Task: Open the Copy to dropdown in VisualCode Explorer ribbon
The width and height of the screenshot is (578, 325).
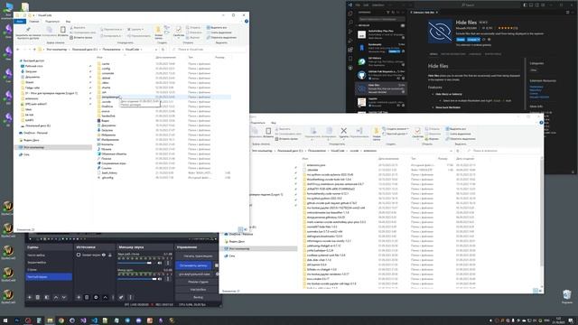Action: [110, 36]
